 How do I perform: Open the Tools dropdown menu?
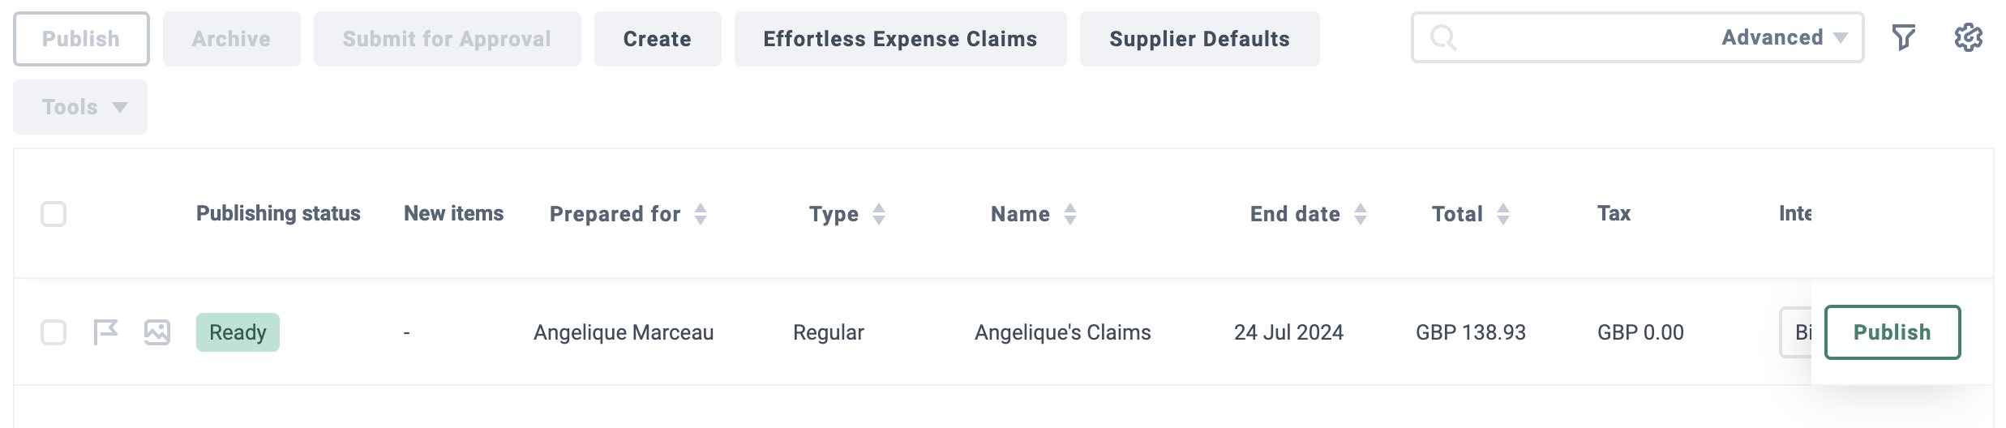[80, 107]
